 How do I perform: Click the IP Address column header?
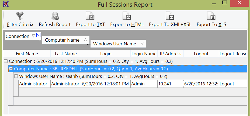(x=170, y=54)
